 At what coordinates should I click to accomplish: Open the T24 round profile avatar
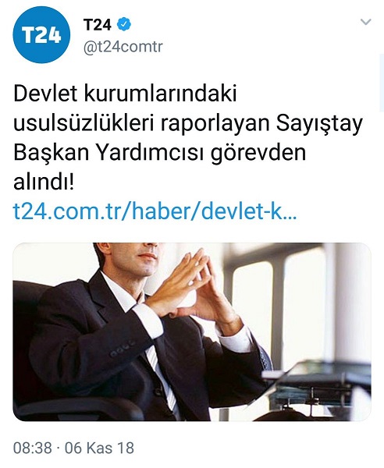41,34
